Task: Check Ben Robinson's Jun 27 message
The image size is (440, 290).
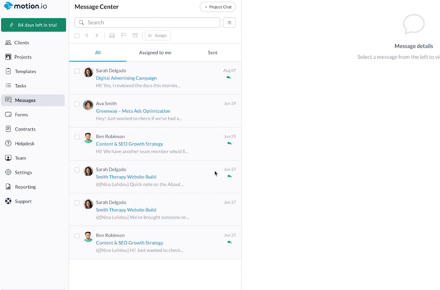Action: point(77,236)
